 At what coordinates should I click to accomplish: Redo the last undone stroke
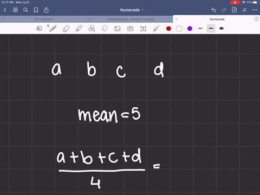point(224,10)
